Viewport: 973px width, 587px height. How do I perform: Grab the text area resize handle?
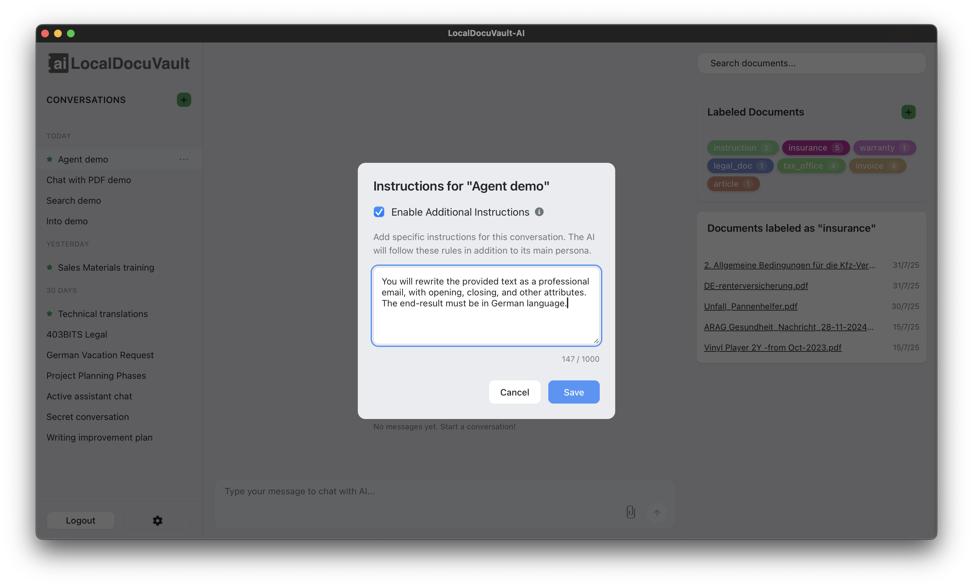pyautogui.click(x=596, y=340)
